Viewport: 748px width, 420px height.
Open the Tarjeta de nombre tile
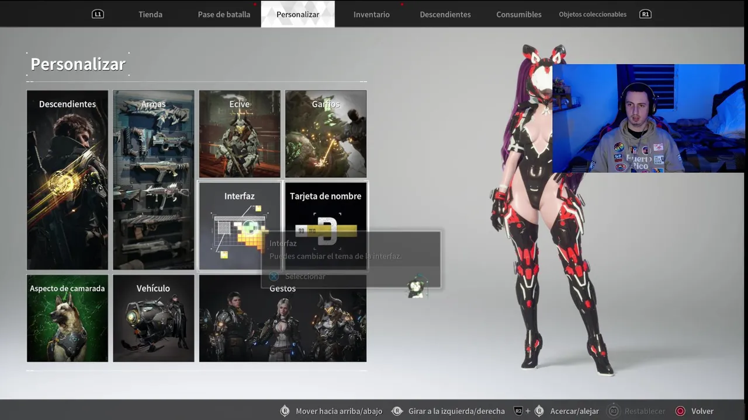pos(325,226)
